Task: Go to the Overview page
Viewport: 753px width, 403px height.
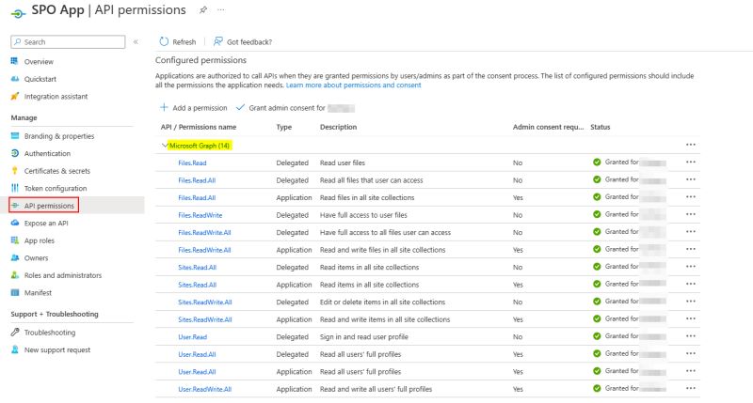Action: coord(39,62)
